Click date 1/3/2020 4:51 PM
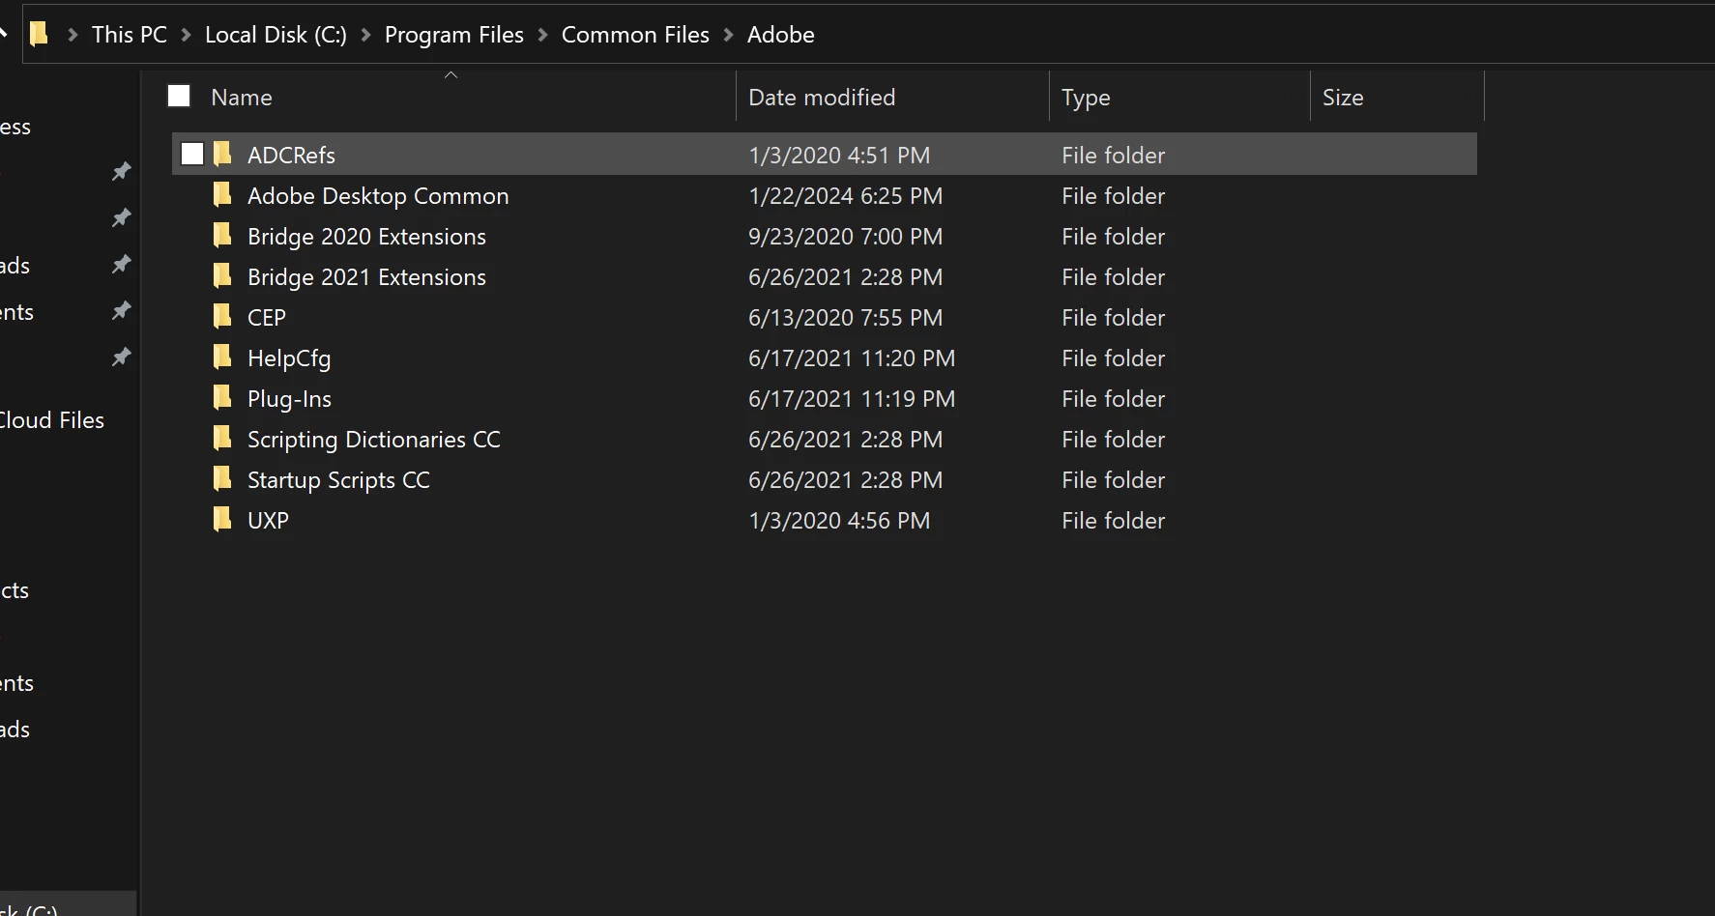Viewport: 1715px width, 916px height. 839,155
